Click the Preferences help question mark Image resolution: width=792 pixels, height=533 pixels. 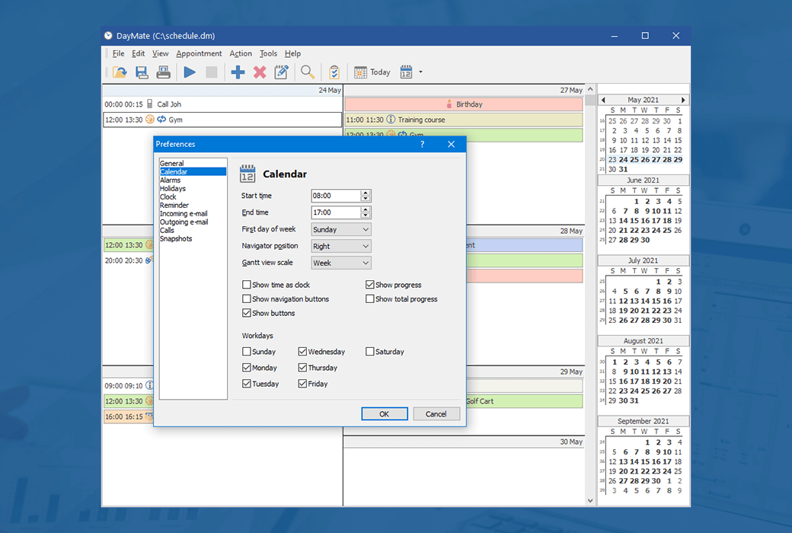pos(422,145)
